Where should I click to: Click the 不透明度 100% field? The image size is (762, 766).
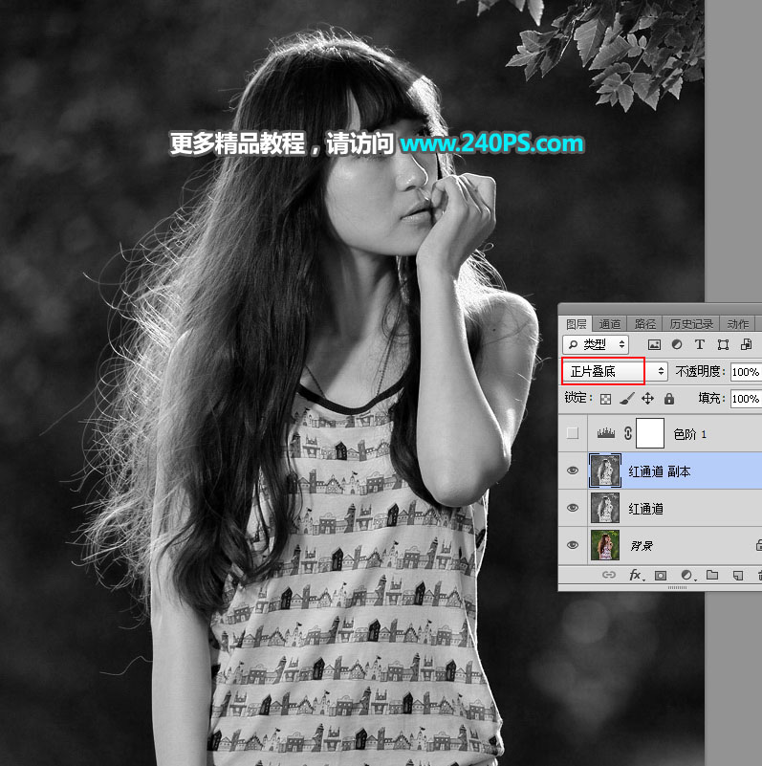(x=746, y=372)
